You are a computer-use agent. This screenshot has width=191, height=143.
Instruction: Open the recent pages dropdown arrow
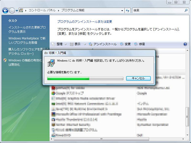(17, 11)
